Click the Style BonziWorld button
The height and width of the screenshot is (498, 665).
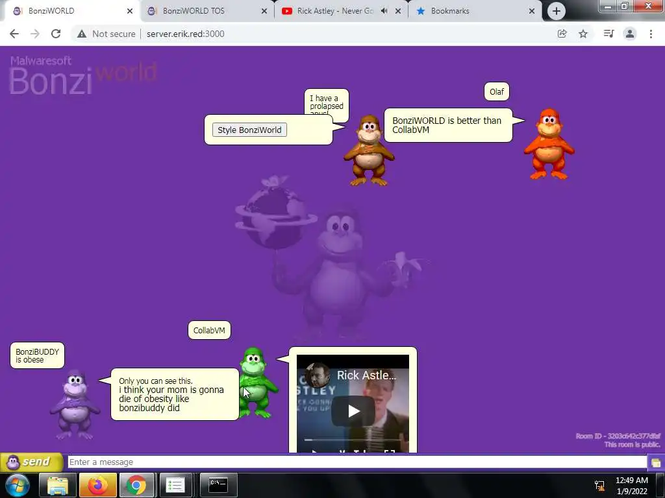(x=249, y=130)
